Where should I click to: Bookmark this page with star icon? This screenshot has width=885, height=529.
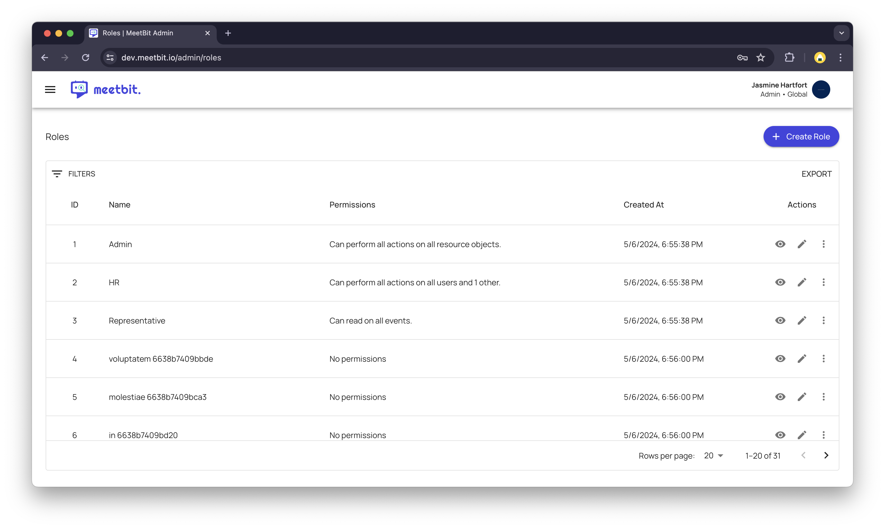coord(761,58)
